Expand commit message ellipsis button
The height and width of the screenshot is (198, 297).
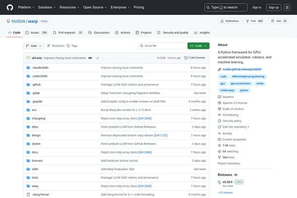(x=90, y=58)
